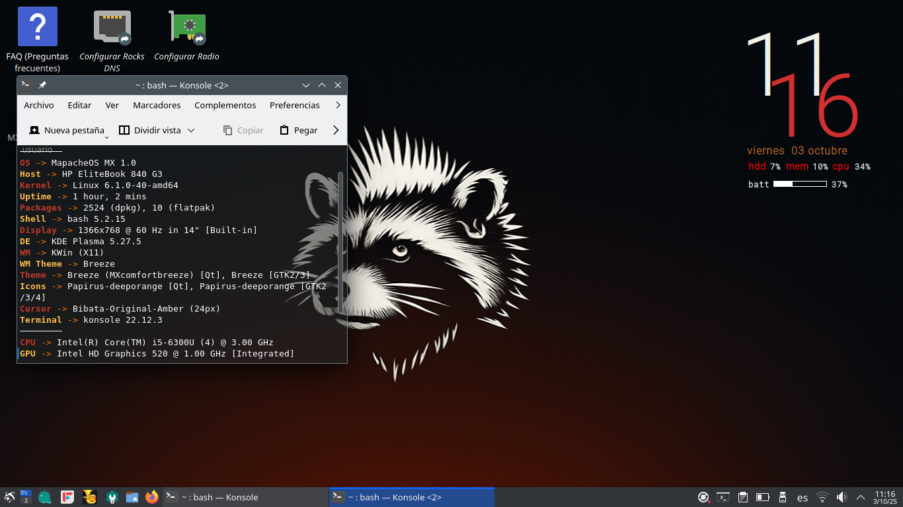Open the system updates tray icon
Viewport: 903px width, 507px height.
click(x=704, y=497)
